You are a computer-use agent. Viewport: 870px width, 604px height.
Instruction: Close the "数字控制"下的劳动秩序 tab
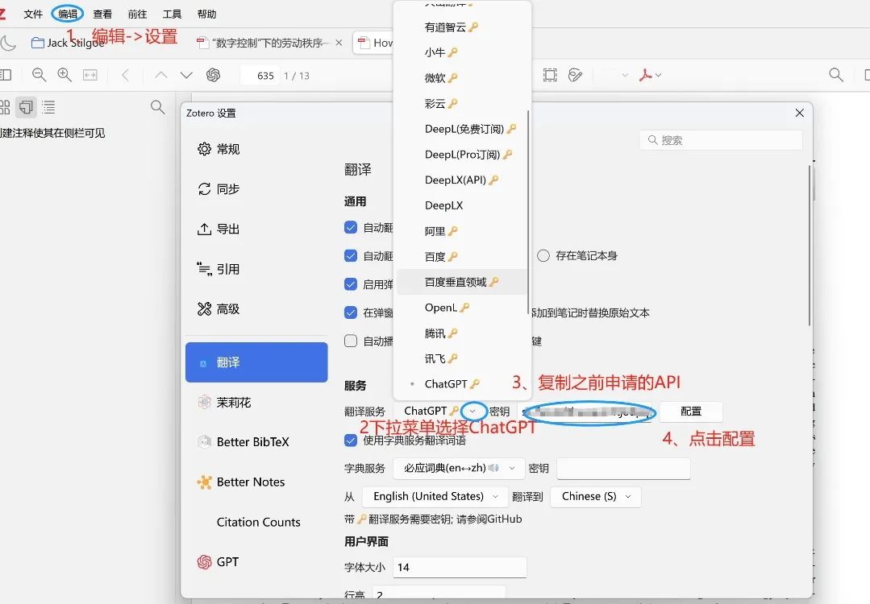coord(339,43)
